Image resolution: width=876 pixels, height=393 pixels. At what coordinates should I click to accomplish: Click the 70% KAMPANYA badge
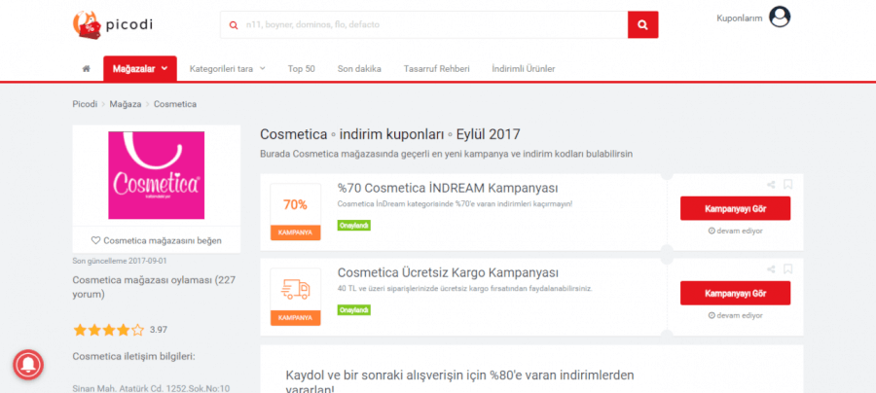296,212
